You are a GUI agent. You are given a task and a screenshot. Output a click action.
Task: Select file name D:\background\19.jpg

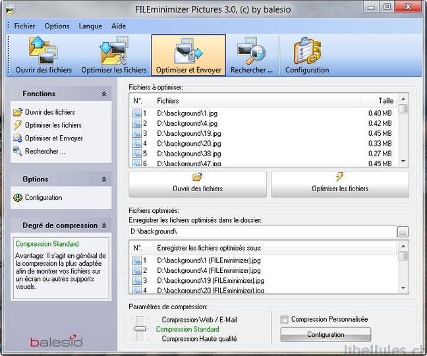pyautogui.click(x=189, y=133)
